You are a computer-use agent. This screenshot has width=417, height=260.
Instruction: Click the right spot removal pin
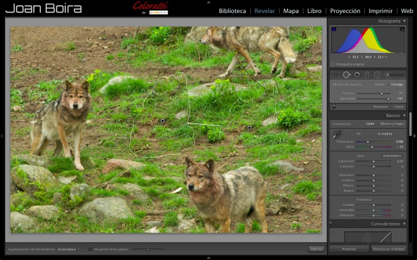[x=249, y=127]
